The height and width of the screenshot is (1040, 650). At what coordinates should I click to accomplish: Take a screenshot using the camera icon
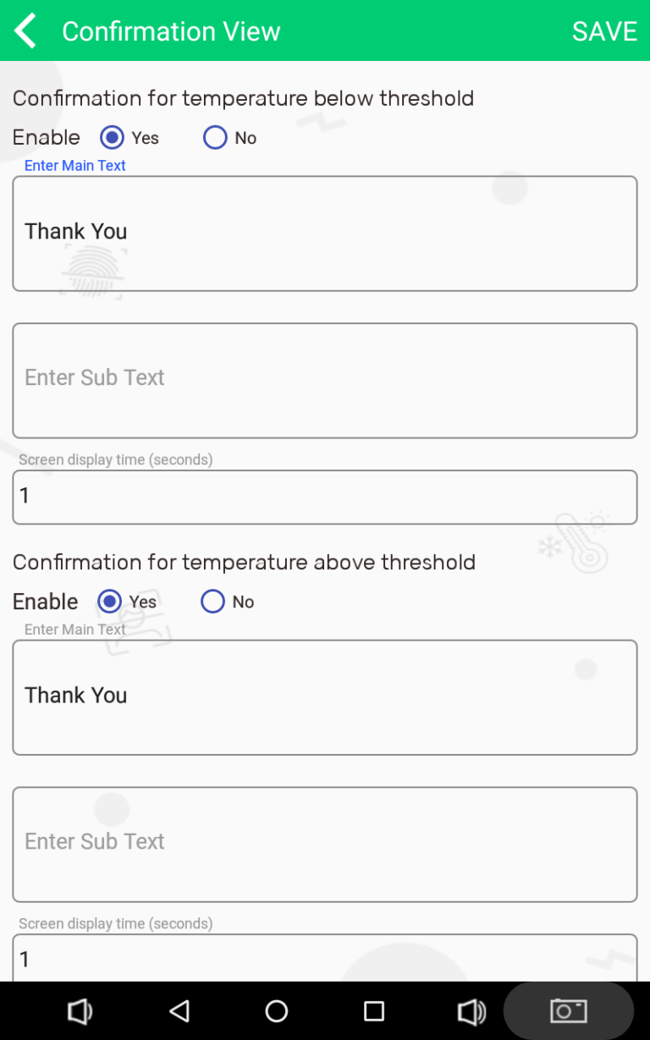[568, 1010]
